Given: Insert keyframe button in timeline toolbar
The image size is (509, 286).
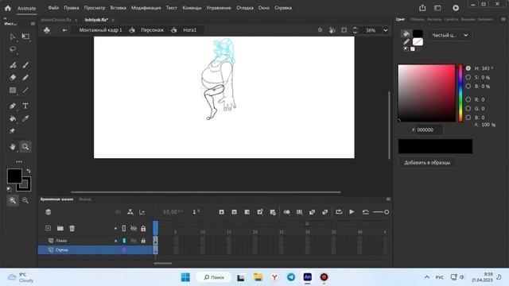Looking at the screenshot, I should [221, 212].
